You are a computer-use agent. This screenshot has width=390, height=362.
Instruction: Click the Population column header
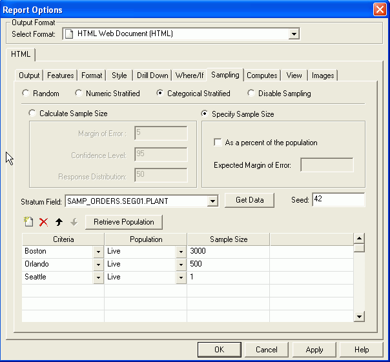pos(146,239)
